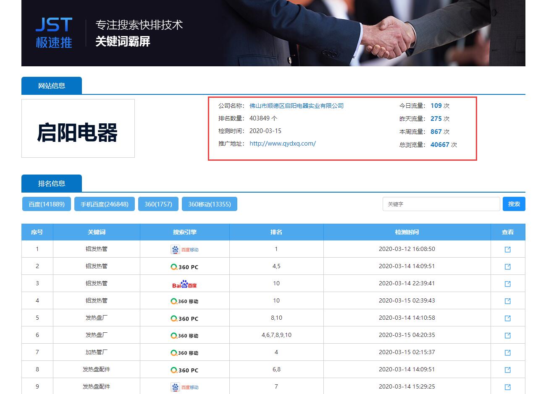This screenshot has height=394, width=546.
Task: Click the Baidu 百度 logo in row 3
Action: tap(185, 283)
